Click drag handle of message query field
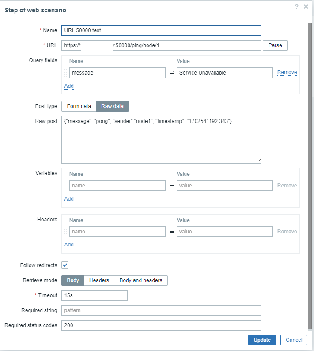Image resolution: width=314 pixels, height=351 pixels. [66, 73]
